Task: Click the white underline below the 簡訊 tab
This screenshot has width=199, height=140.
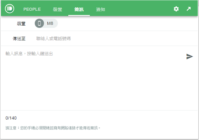Action: click(x=79, y=15)
